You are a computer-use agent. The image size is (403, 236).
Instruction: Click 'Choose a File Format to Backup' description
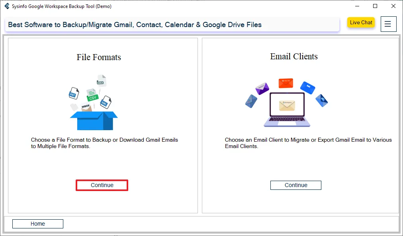[x=104, y=143]
